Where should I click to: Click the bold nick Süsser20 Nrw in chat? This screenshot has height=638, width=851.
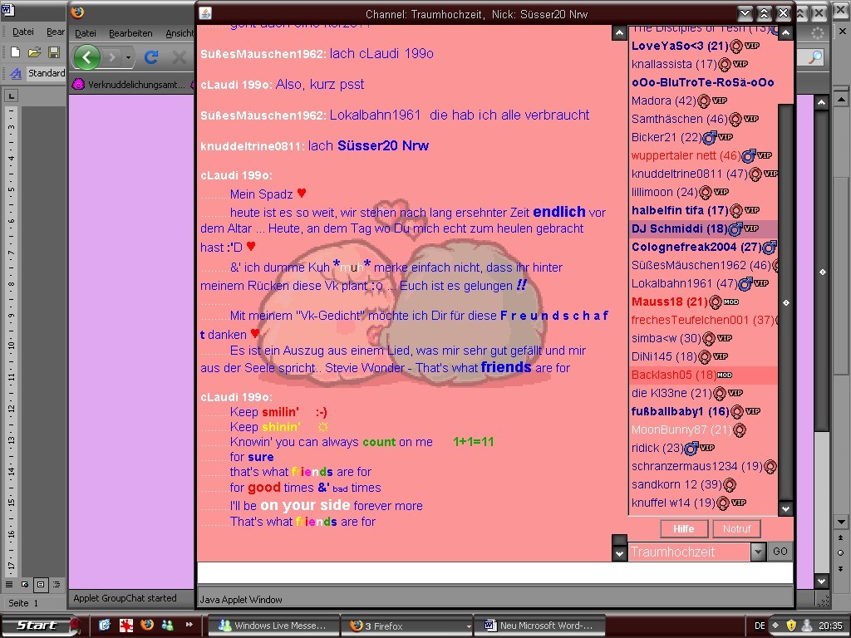383,145
